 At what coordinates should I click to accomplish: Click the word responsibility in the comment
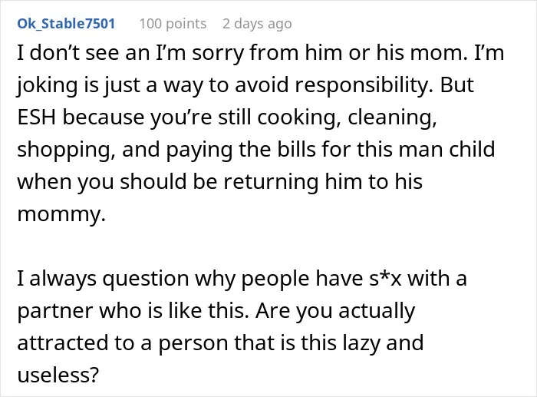[364, 86]
